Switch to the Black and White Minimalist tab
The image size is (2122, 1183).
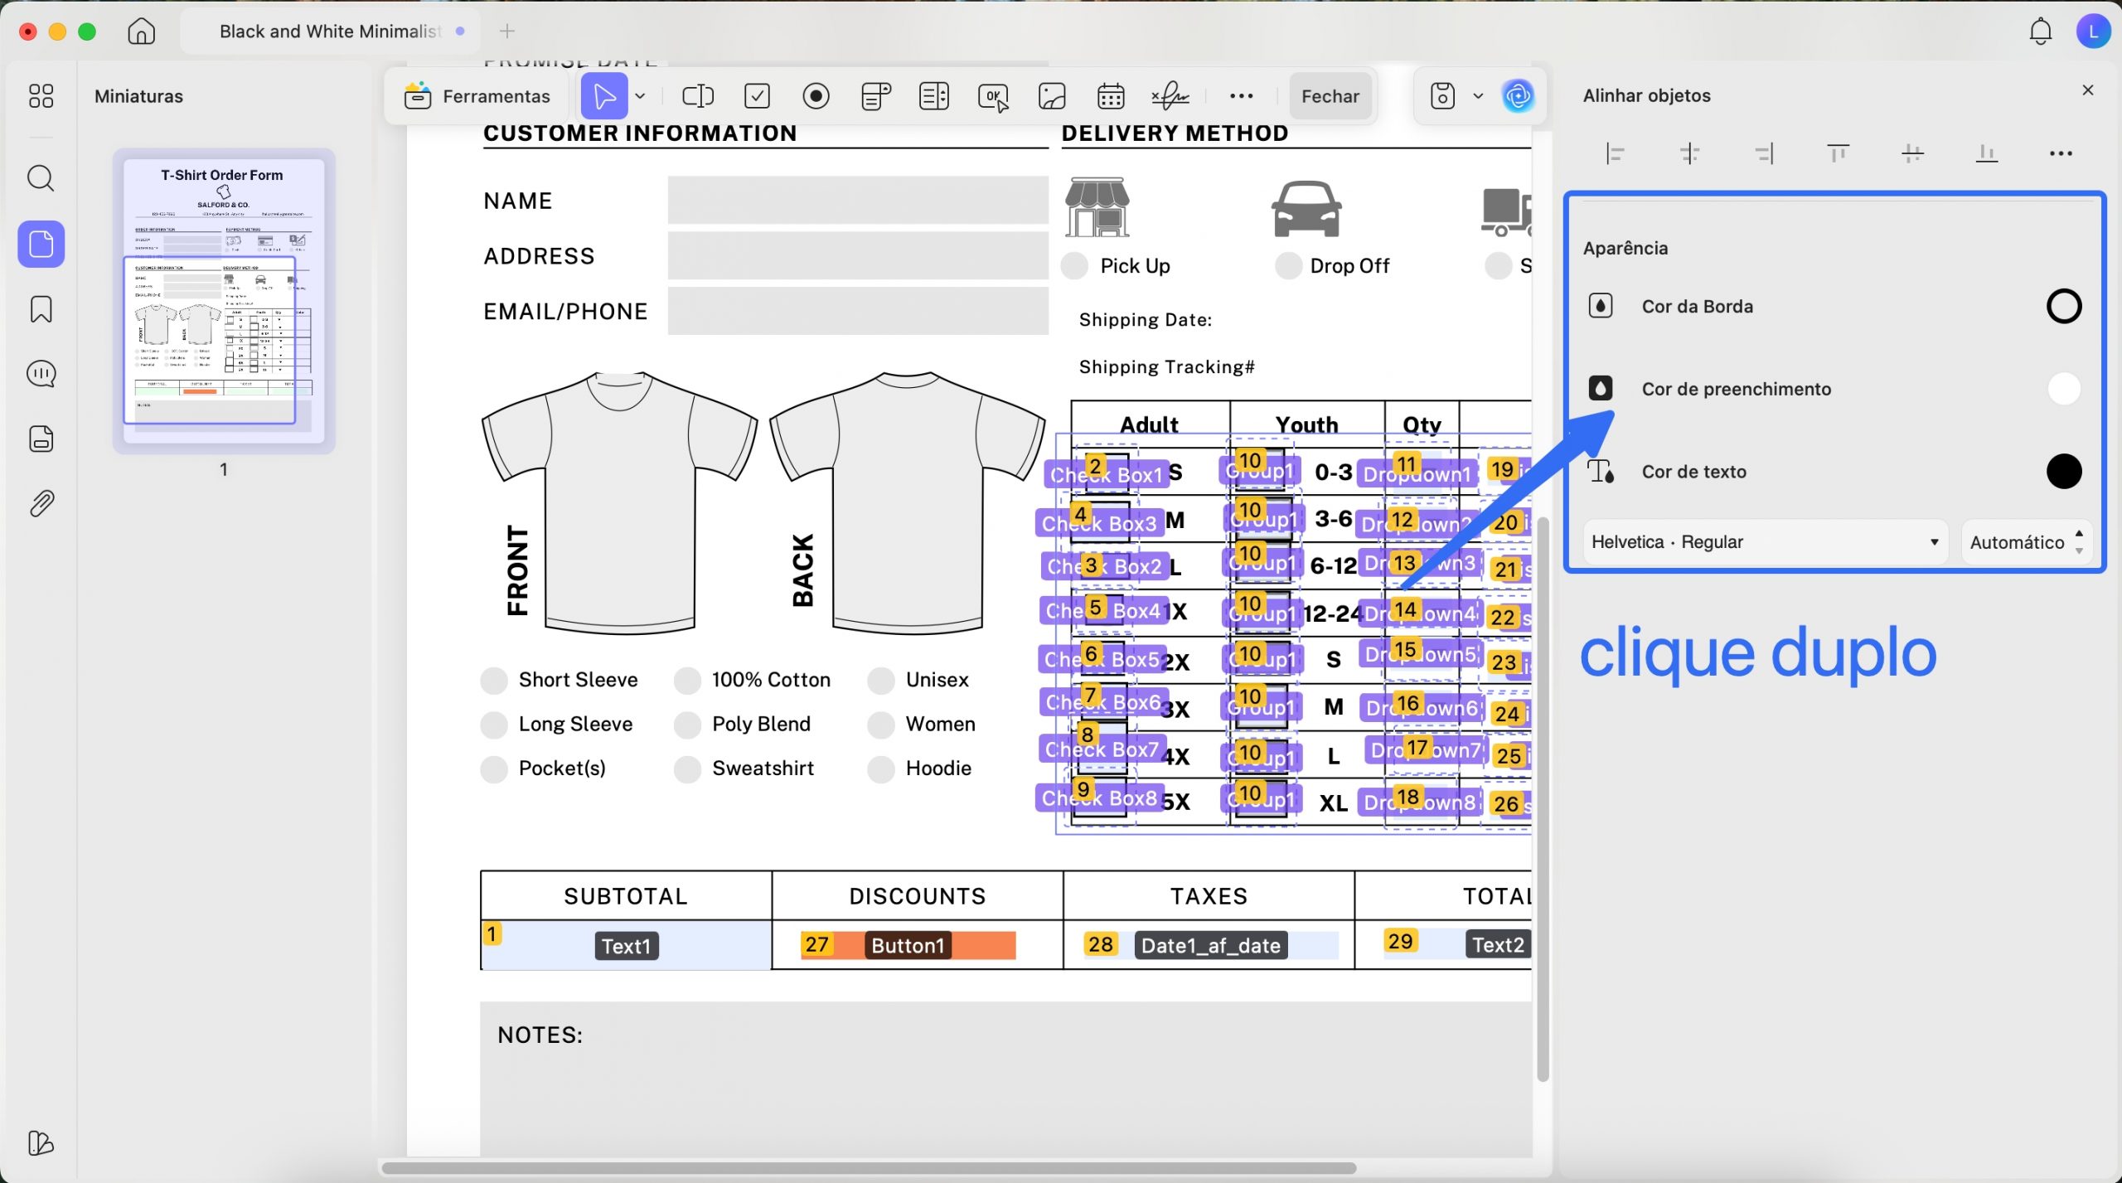[329, 32]
